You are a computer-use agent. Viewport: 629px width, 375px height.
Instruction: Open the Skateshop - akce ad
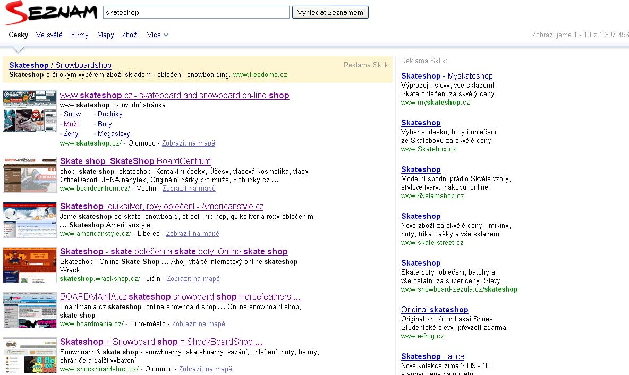click(x=432, y=356)
